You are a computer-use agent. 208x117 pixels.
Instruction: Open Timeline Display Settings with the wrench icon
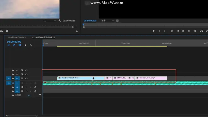coord(31,45)
